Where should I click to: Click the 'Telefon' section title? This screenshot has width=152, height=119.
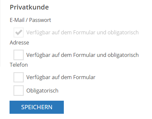click(19, 65)
